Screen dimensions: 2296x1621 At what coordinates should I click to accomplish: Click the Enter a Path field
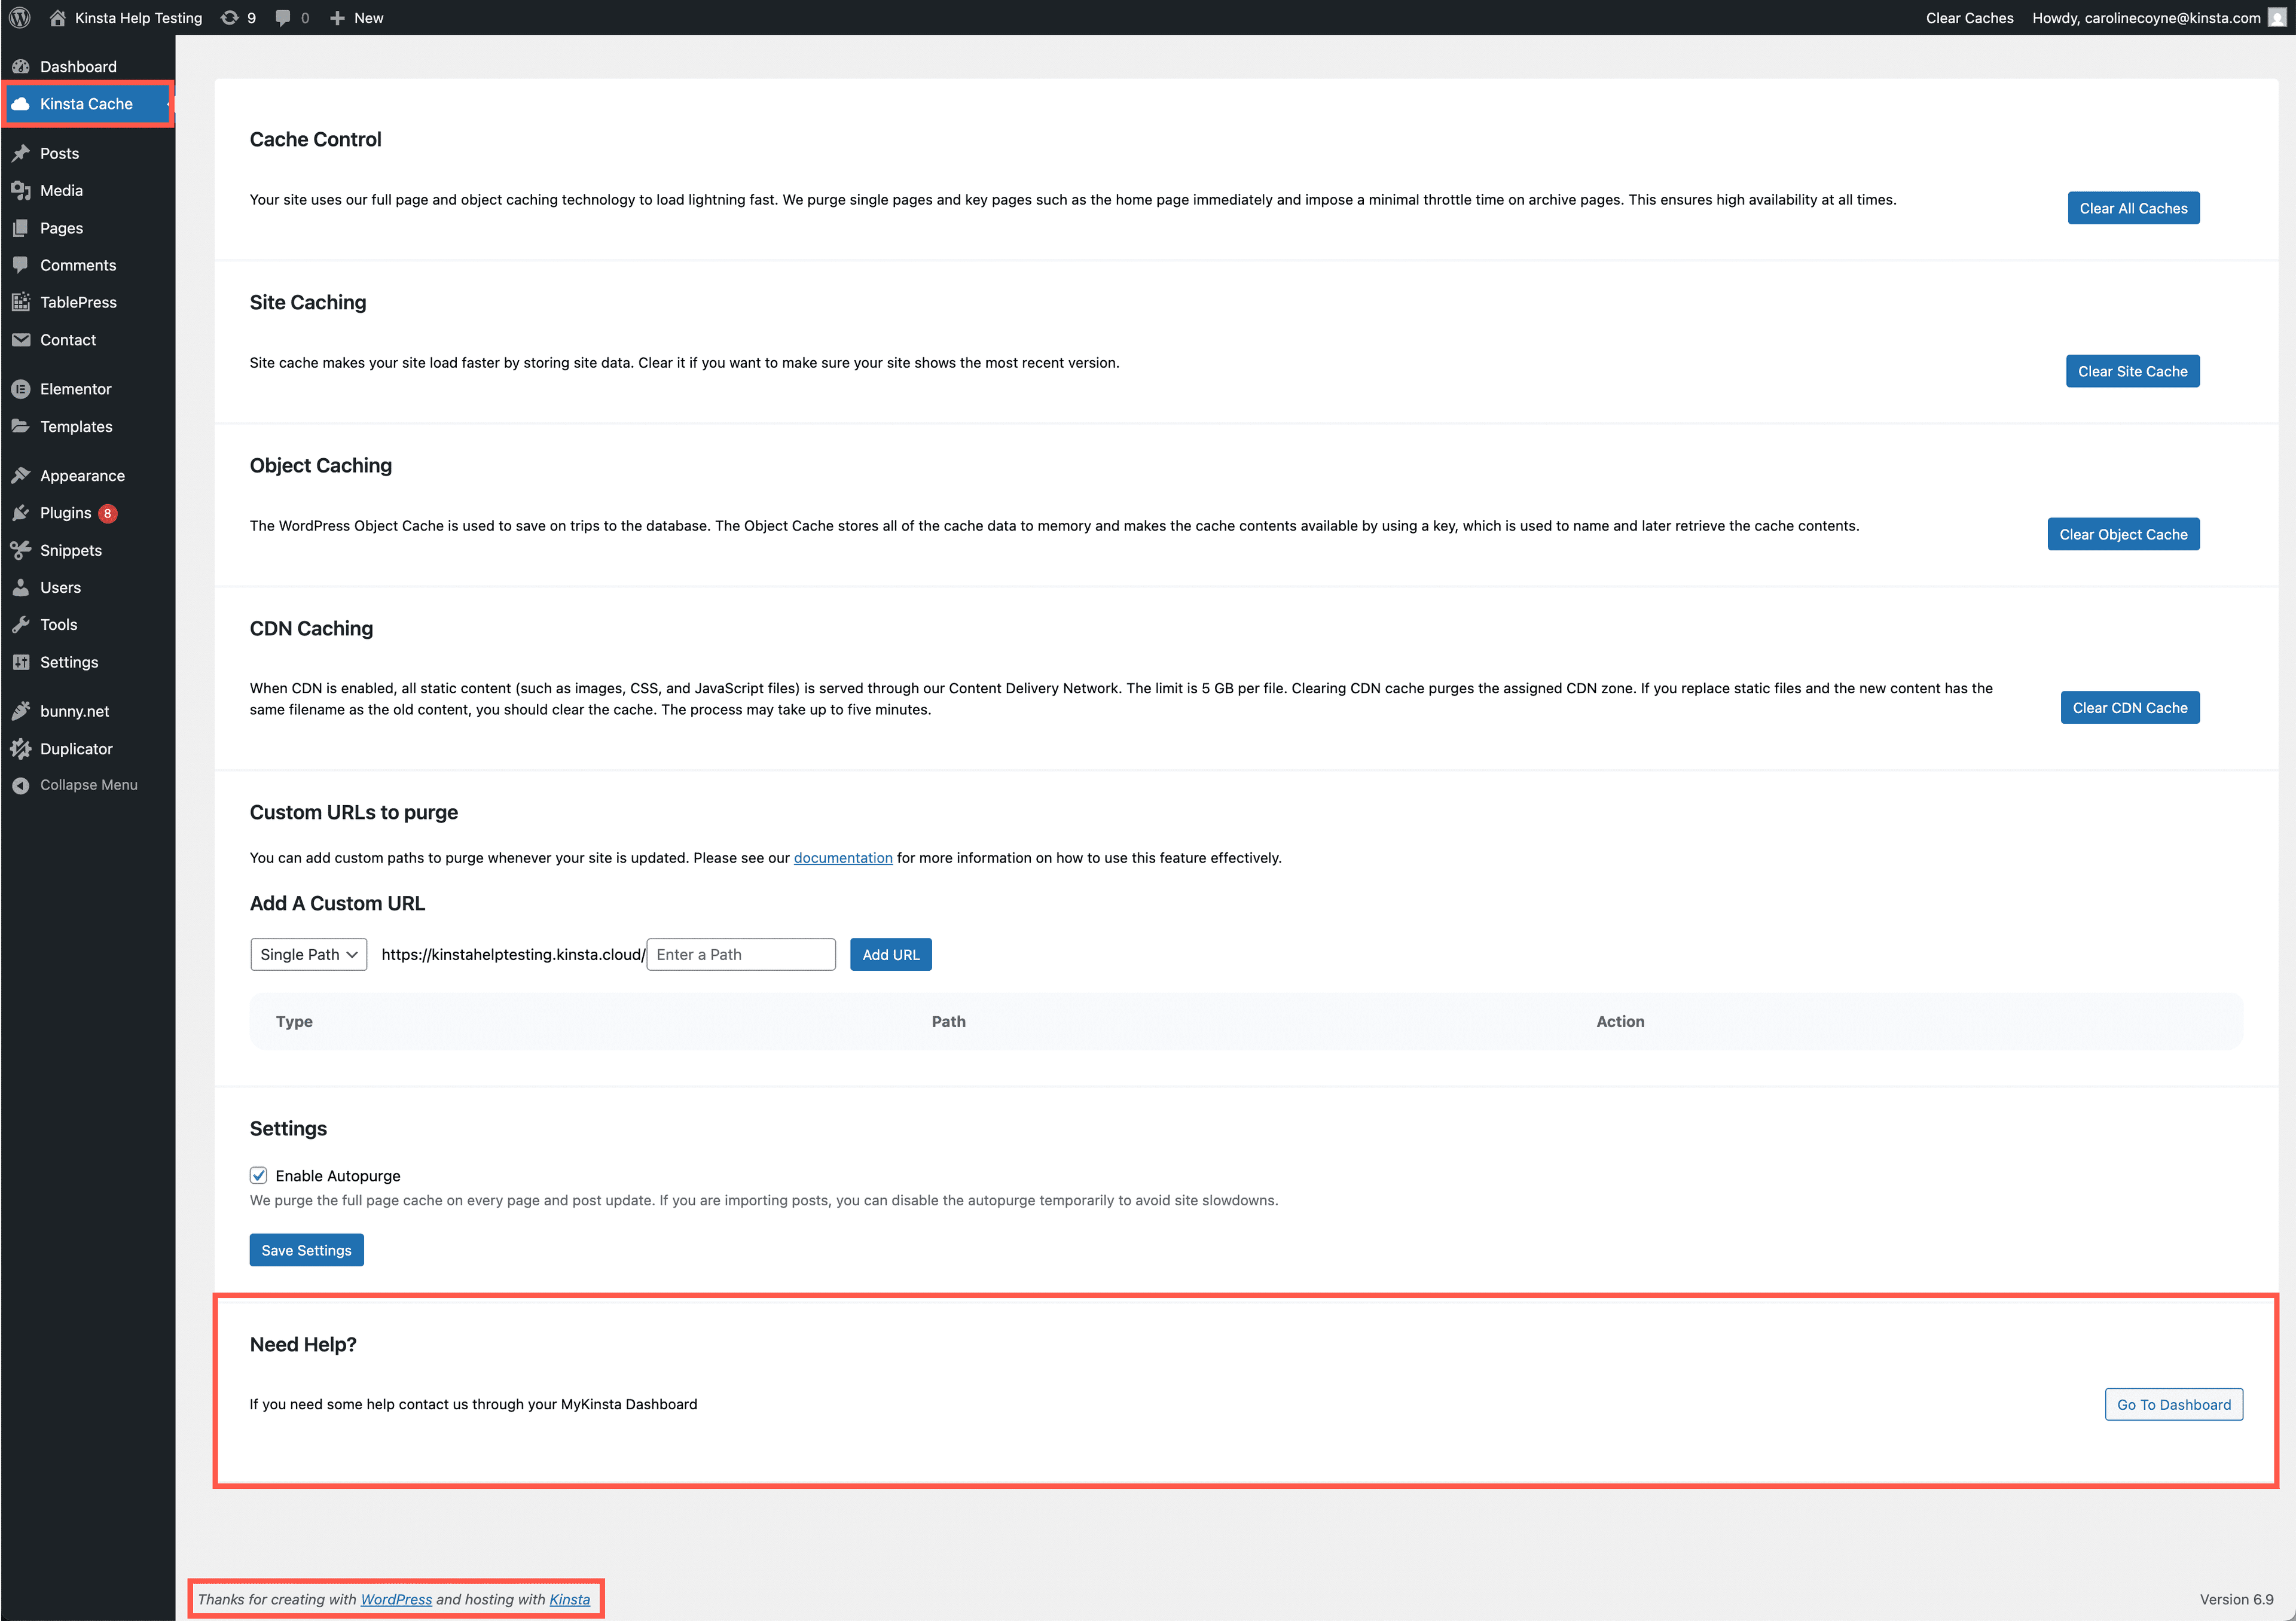tap(740, 953)
